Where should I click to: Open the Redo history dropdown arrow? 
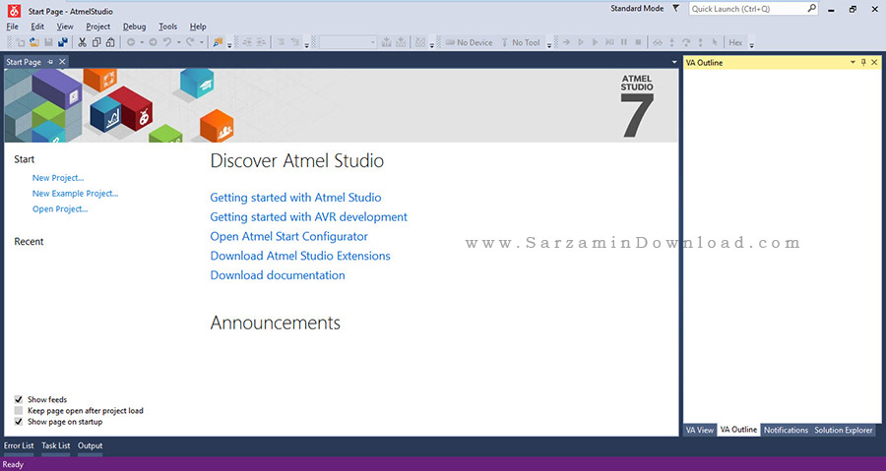click(x=201, y=42)
